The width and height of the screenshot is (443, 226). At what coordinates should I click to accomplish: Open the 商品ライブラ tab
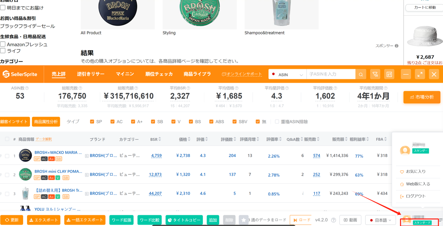point(197,74)
